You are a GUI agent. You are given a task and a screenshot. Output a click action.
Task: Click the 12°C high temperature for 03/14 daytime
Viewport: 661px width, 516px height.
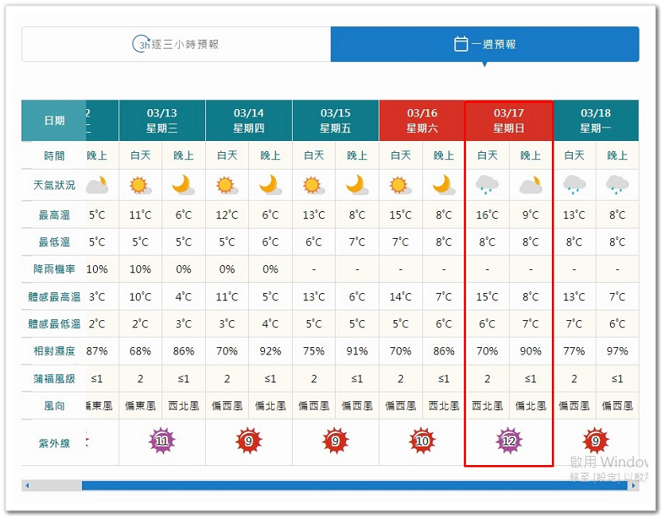(x=227, y=215)
